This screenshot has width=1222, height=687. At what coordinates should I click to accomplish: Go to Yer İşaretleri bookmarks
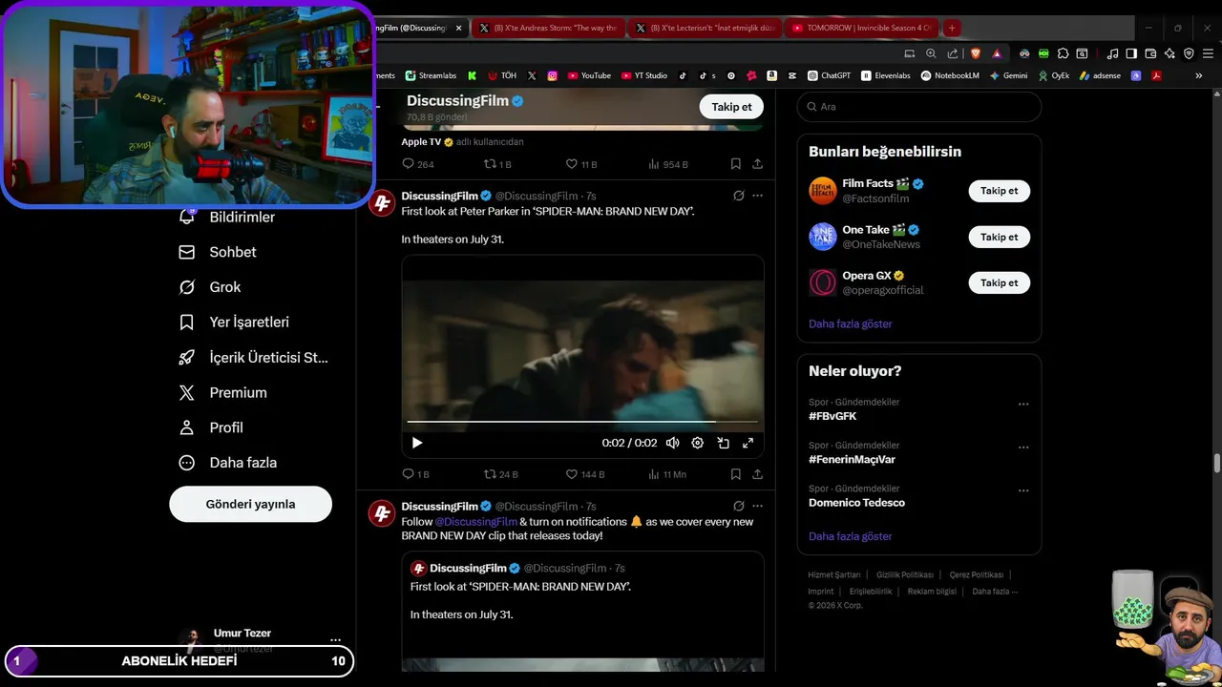[x=234, y=323]
